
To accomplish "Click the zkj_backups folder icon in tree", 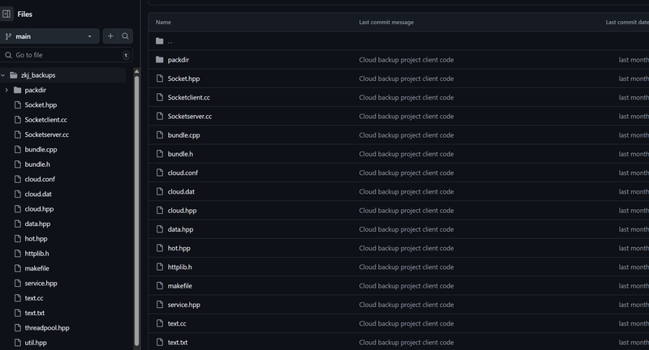I will (14, 75).
